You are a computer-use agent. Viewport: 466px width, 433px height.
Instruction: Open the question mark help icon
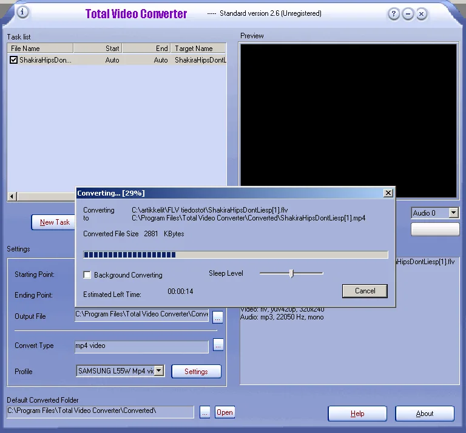point(394,14)
